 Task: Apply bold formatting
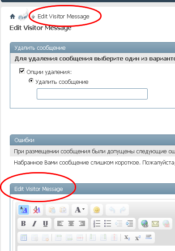(x=23, y=224)
